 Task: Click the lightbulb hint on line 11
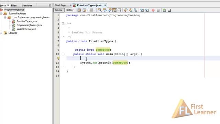58,58
